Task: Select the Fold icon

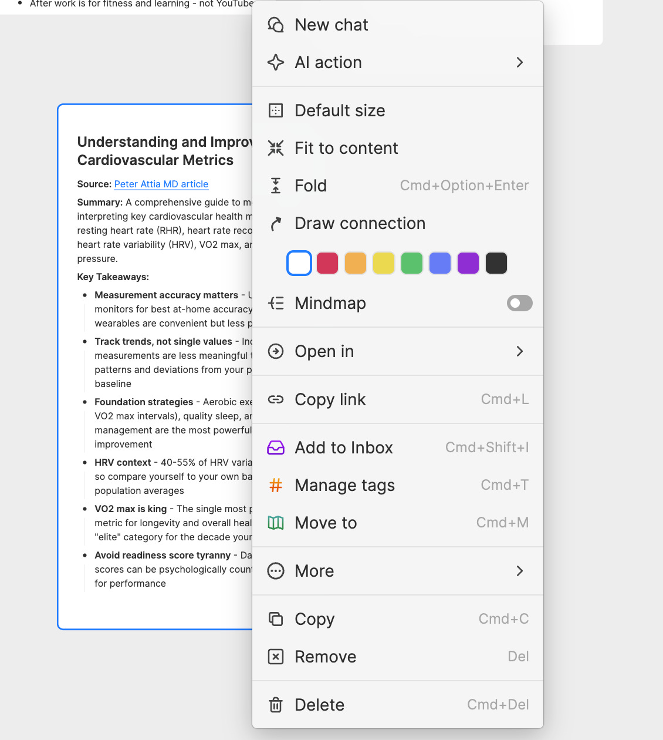Action: pos(275,186)
